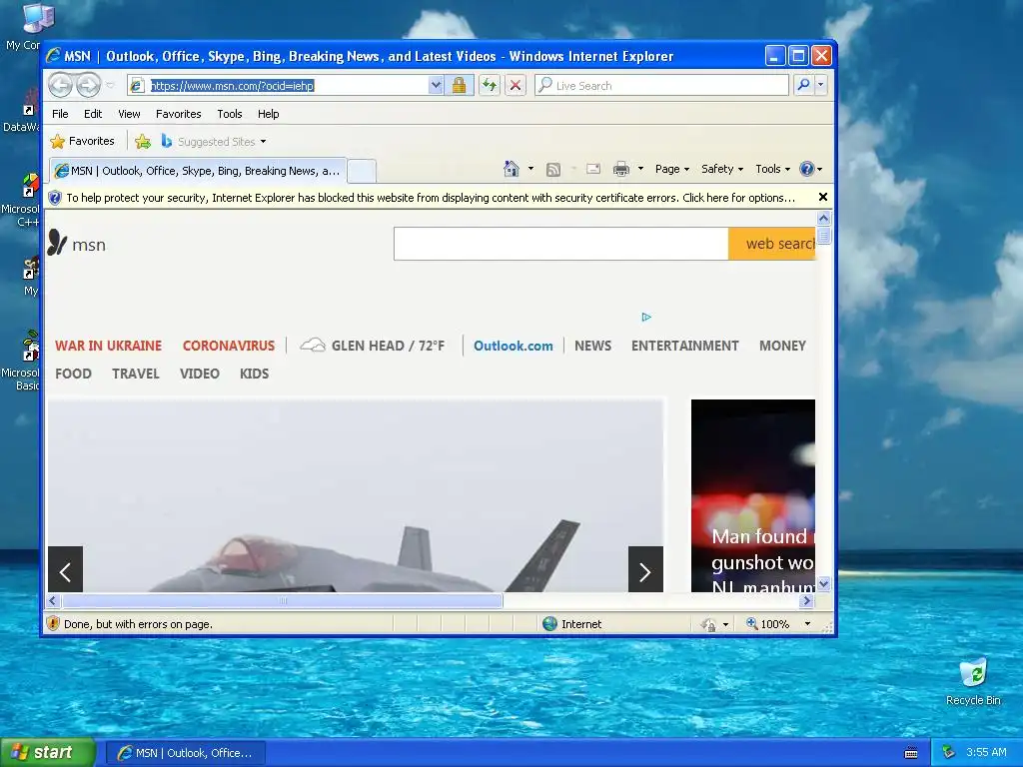Click the orange web search button
The width and height of the screenshot is (1023, 767).
[772, 244]
